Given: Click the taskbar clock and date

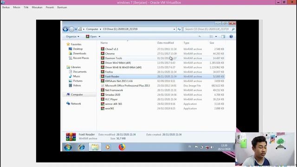Looking at the screenshot, I should coord(224,147).
